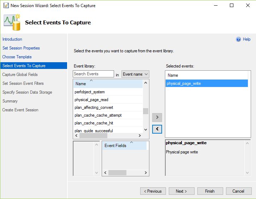This screenshot has height=199, width=256.
Task: Click the Cancel button
Action: [x=238, y=191]
